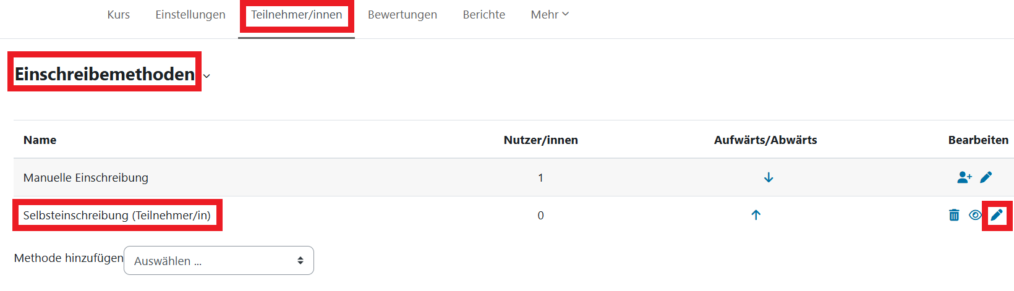Toggle Selbsteinschreibung visibility with eye icon
Screen dimensions: 1014x291
tap(975, 215)
